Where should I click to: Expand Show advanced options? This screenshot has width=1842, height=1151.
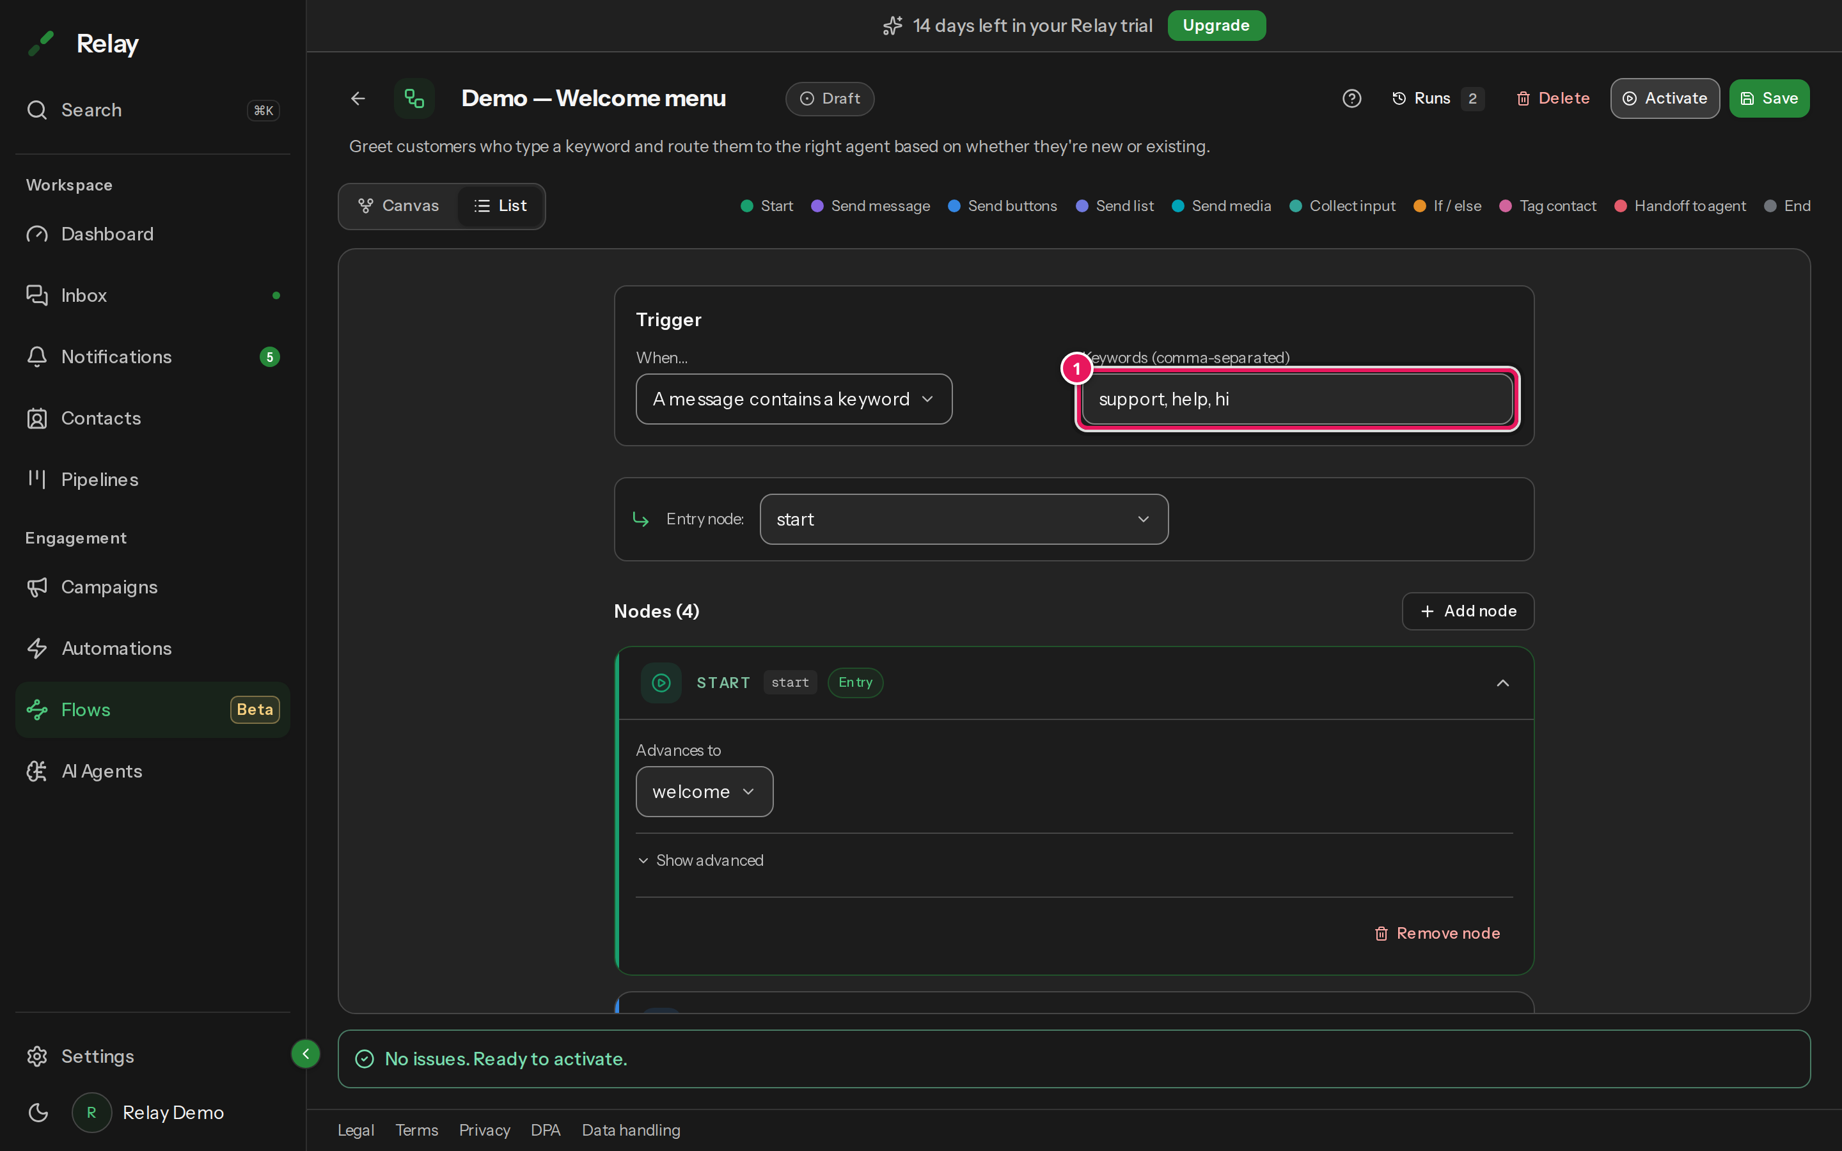coord(700,860)
